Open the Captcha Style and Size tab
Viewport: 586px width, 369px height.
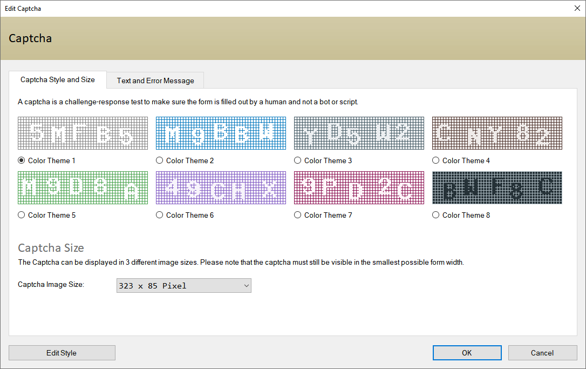[x=57, y=79]
